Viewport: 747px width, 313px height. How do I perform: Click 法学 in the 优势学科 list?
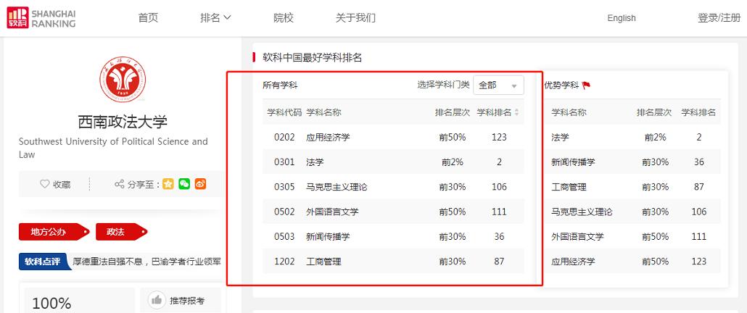click(x=560, y=137)
